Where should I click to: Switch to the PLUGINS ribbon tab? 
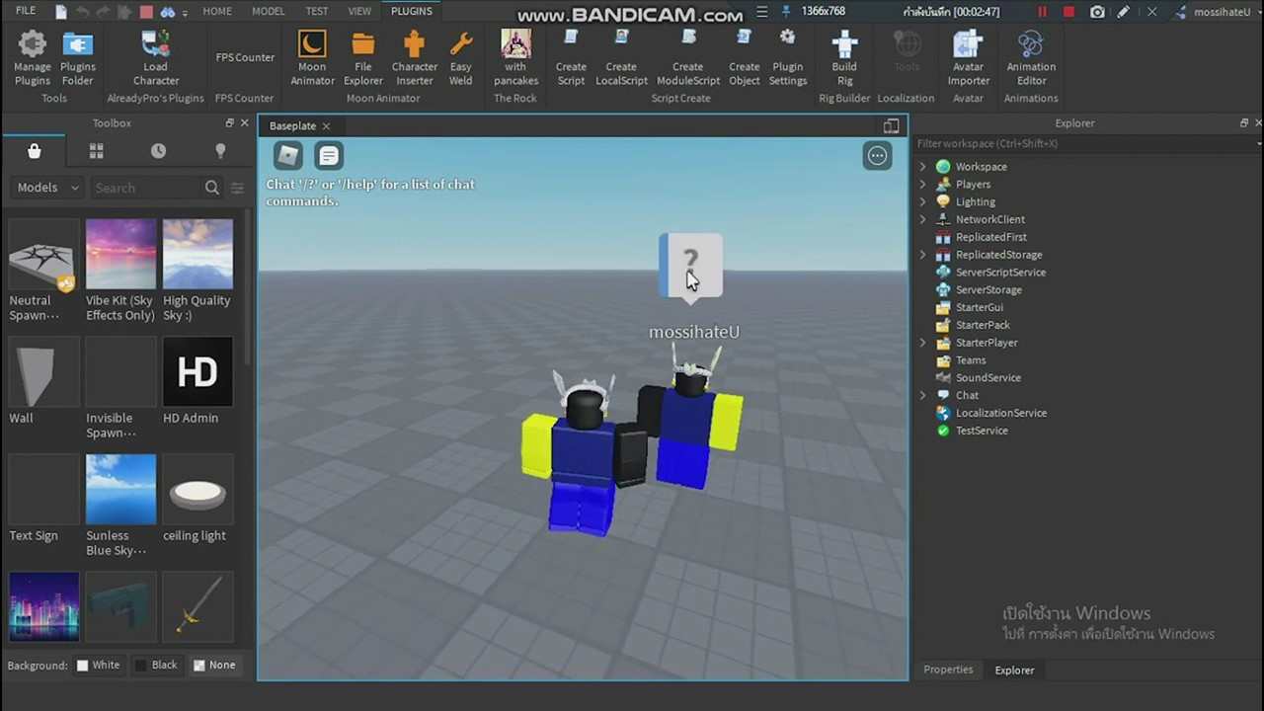tap(411, 11)
